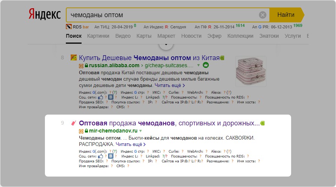Click orange info icon beside mir-chemodanov.ru

(x=81, y=131)
